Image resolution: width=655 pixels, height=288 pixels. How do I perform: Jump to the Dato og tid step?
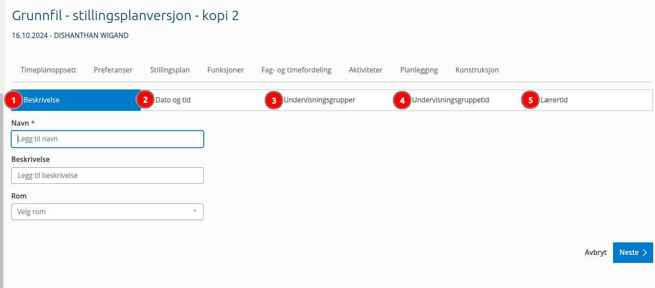point(205,100)
